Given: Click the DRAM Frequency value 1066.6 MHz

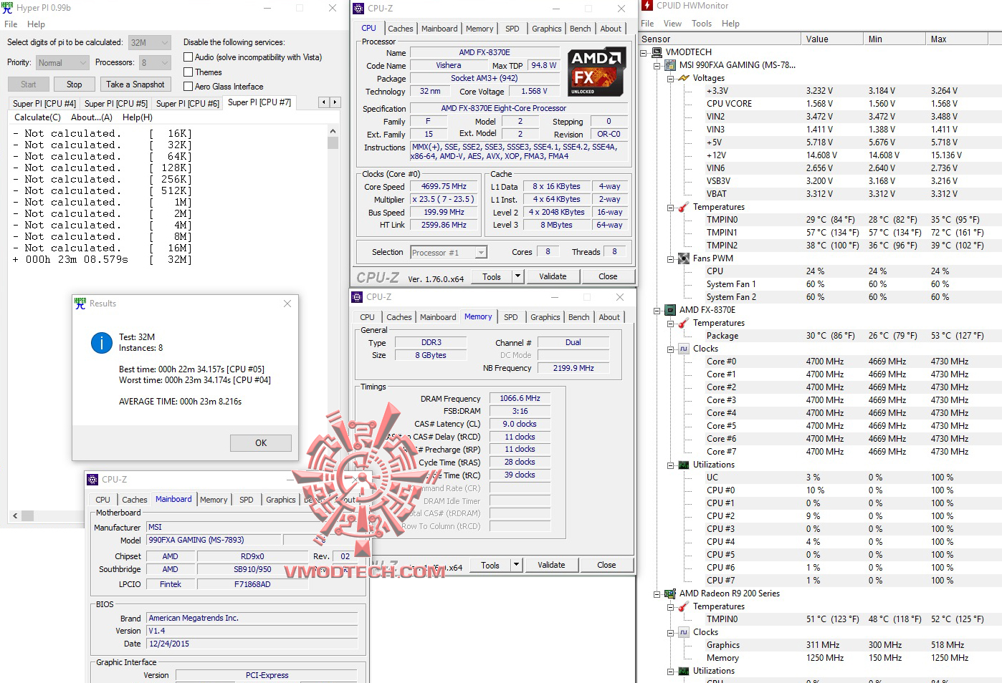Looking at the screenshot, I should pos(520,398).
